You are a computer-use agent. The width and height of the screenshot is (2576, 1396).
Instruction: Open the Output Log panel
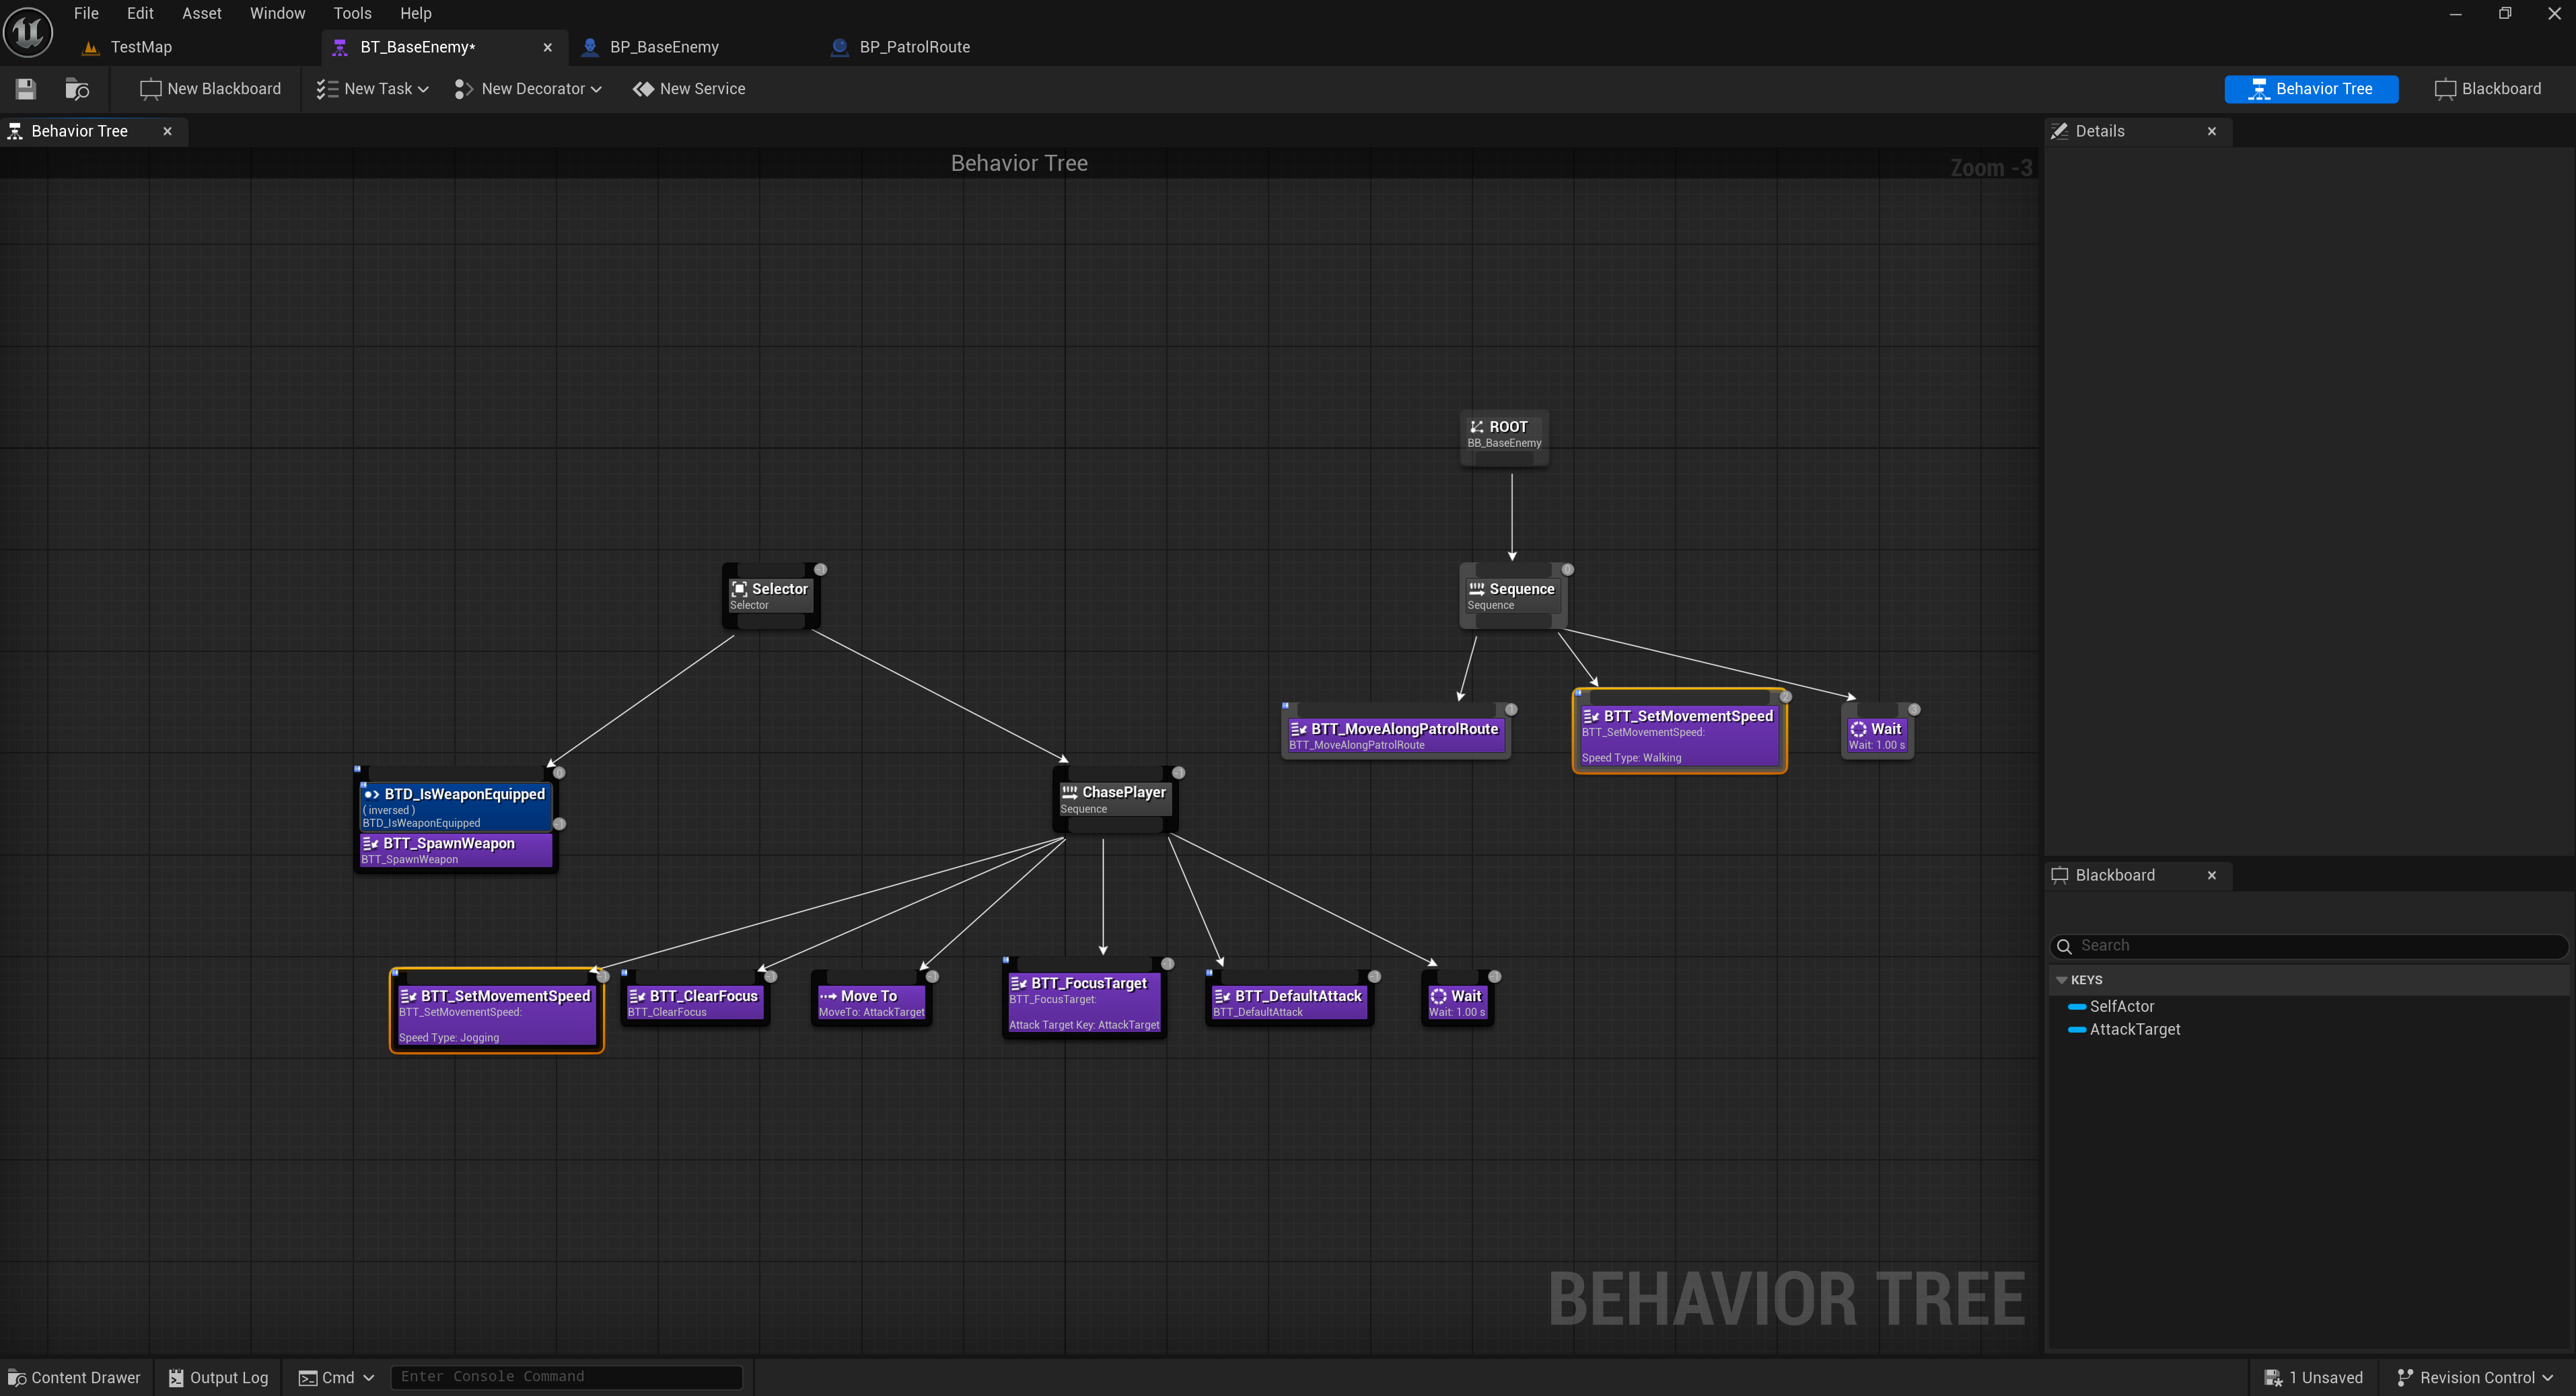pyautogui.click(x=218, y=1377)
